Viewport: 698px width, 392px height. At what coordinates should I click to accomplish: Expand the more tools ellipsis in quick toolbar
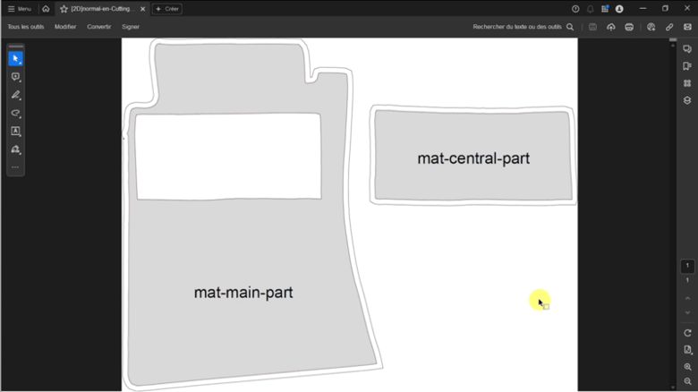15,167
